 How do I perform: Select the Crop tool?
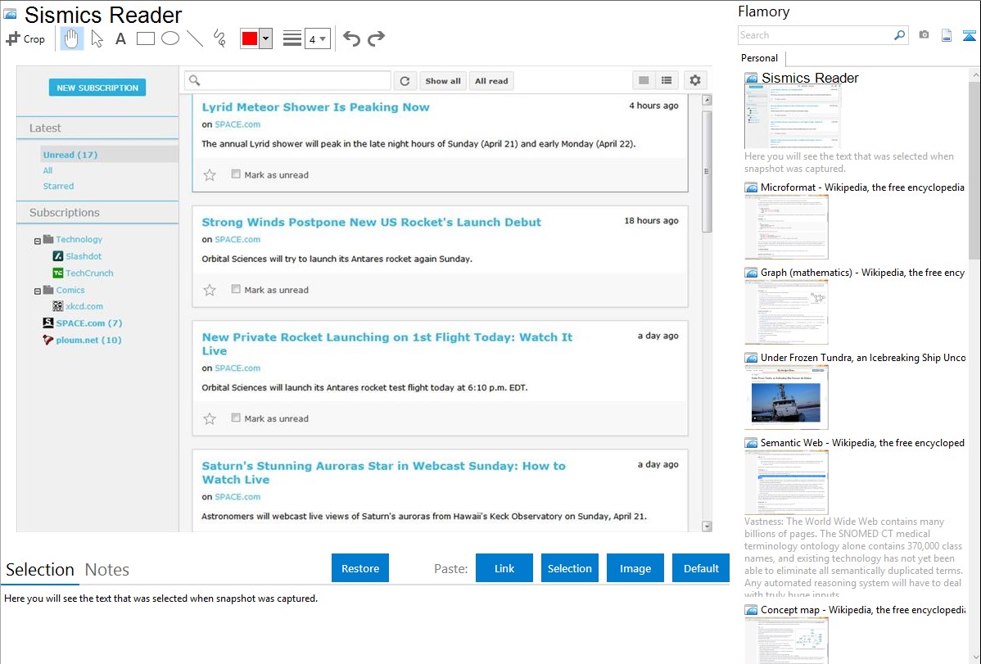pyautogui.click(x=25, y=38)
